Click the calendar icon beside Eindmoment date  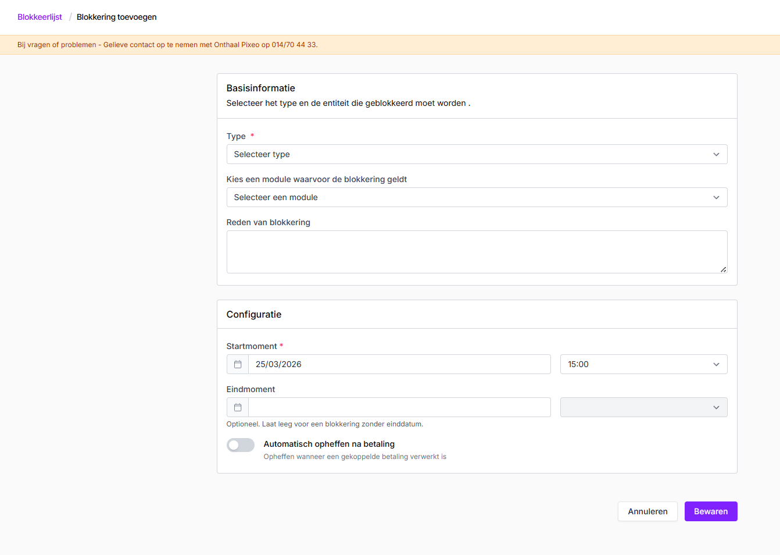pos(238,407)
